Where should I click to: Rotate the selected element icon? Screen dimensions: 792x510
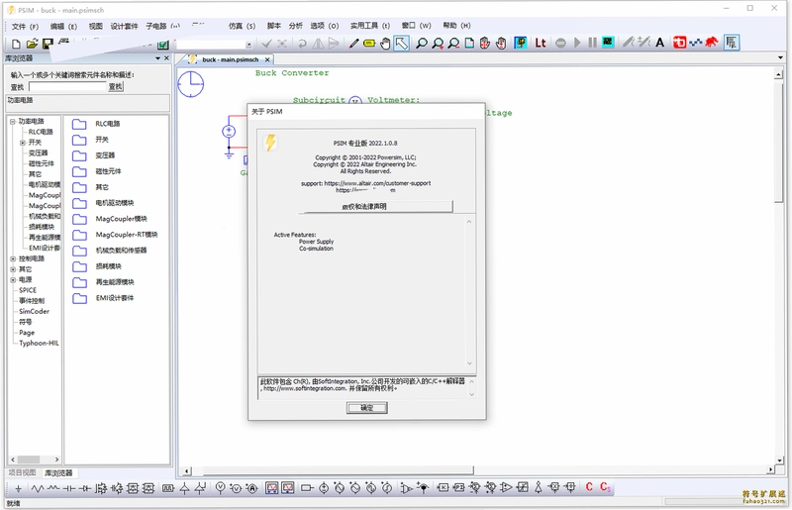302,44
